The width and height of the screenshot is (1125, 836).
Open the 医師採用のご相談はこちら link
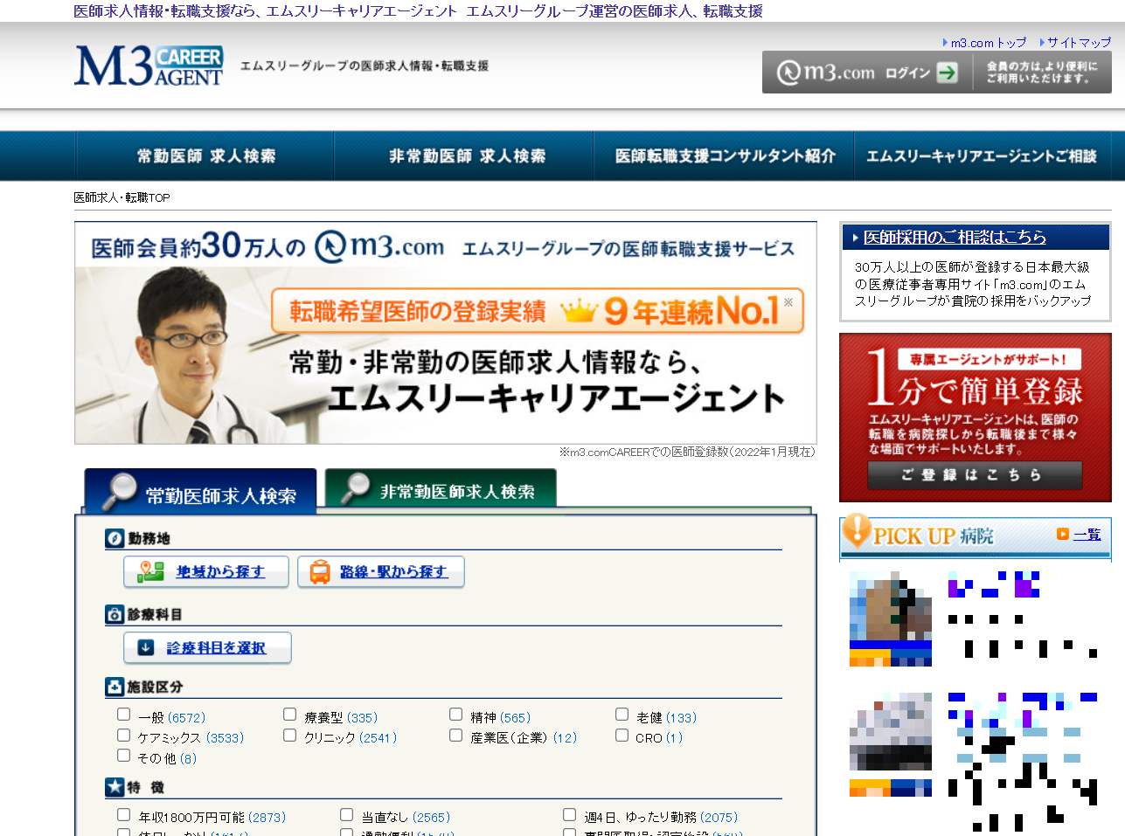point(955,237)
